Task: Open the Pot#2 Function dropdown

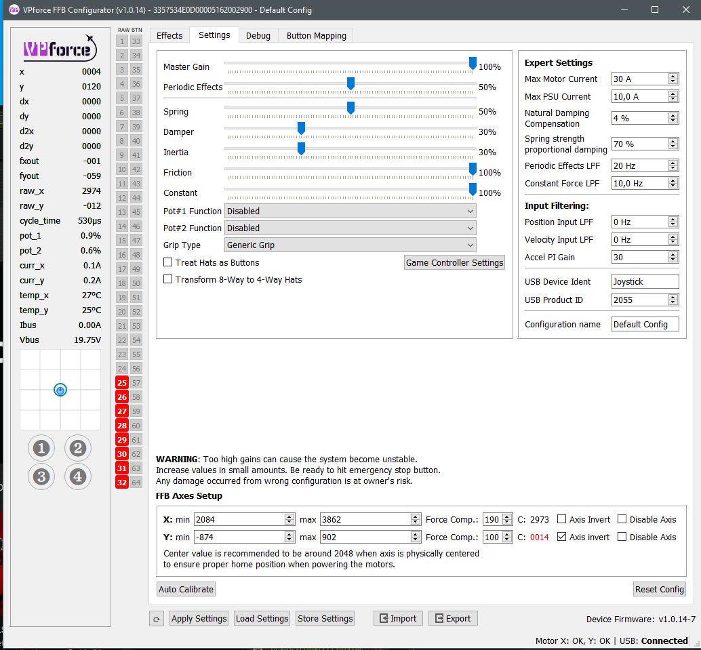Action: 350,228
